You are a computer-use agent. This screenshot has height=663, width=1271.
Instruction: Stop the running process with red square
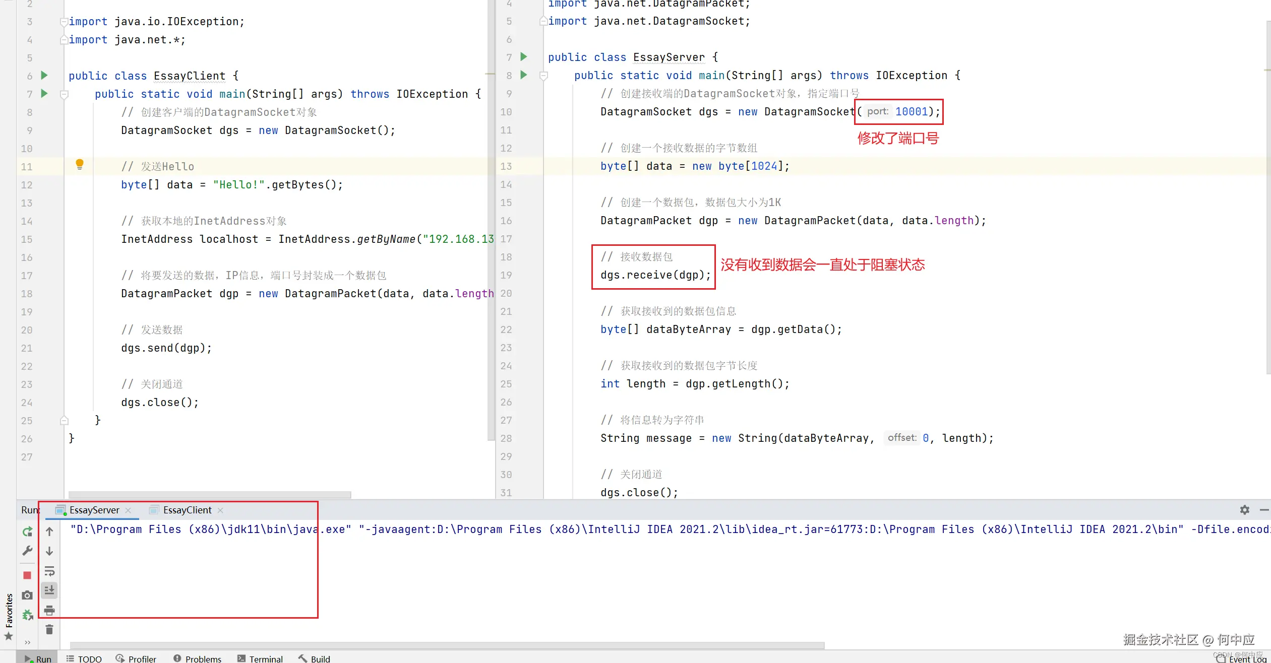click(27, 575)
